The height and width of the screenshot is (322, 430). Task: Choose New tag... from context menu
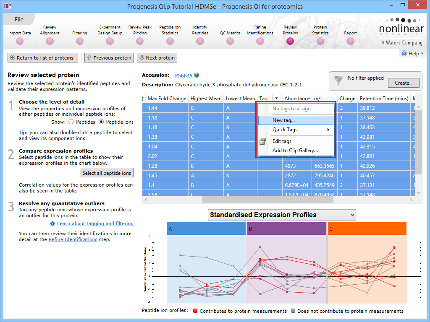296,120
